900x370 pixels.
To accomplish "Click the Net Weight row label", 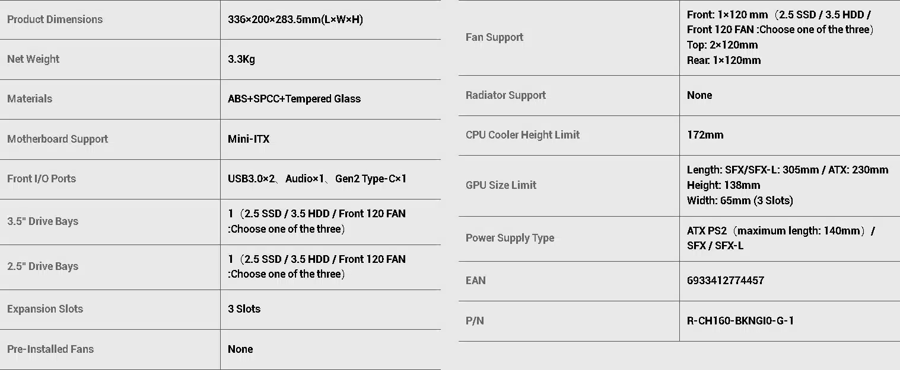I will pyautogui.click(x=33, y=59).
